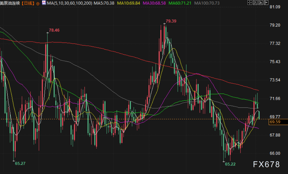Click the third top-right icon with play arrow
Screen dimensions: 288x174
(x=261, y=3)
